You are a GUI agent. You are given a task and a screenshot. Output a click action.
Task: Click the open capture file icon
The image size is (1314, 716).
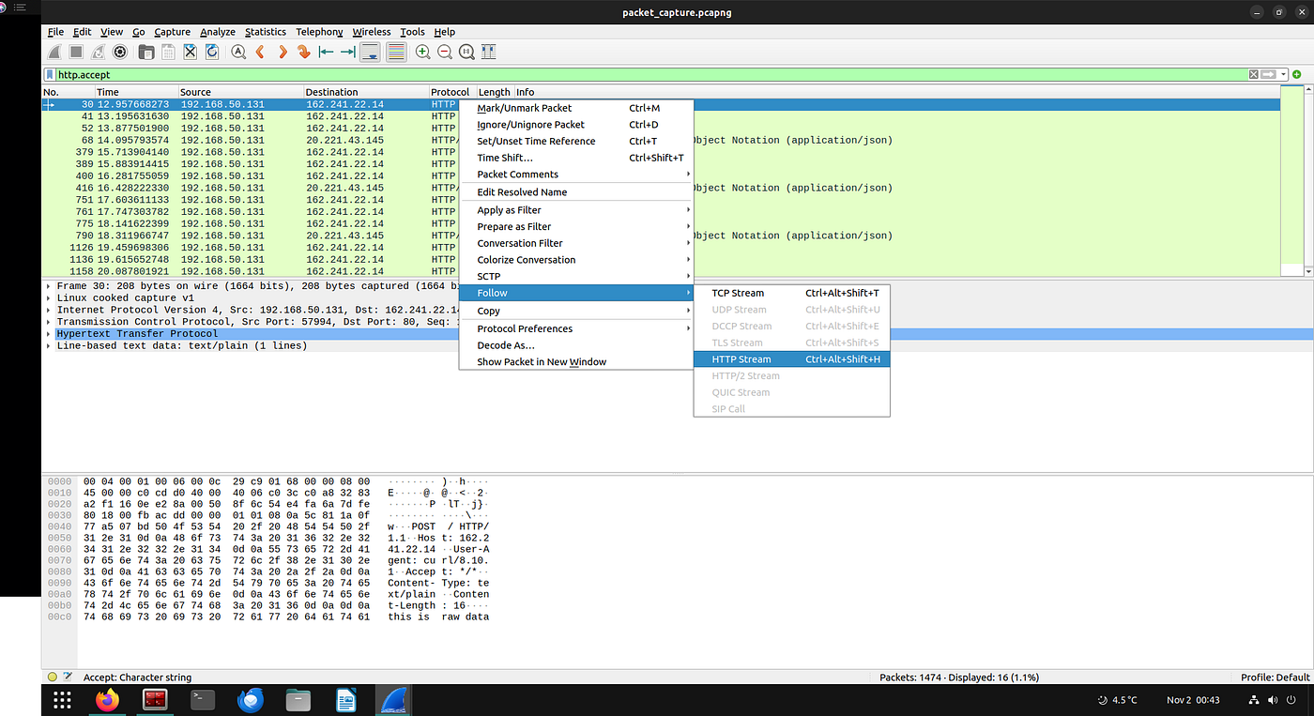tap(145, 53)
